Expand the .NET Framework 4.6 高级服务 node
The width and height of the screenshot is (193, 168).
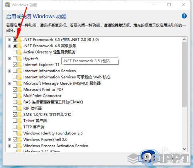[9, 46]
